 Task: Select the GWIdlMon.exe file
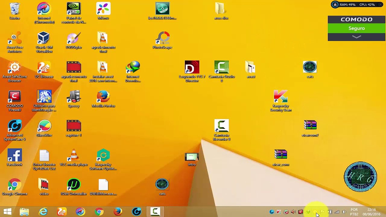tap(103, 187)
